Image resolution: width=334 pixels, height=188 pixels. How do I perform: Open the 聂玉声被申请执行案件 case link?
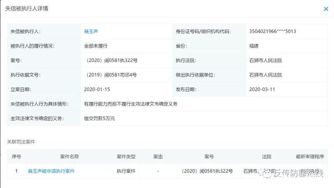point(51,171)
